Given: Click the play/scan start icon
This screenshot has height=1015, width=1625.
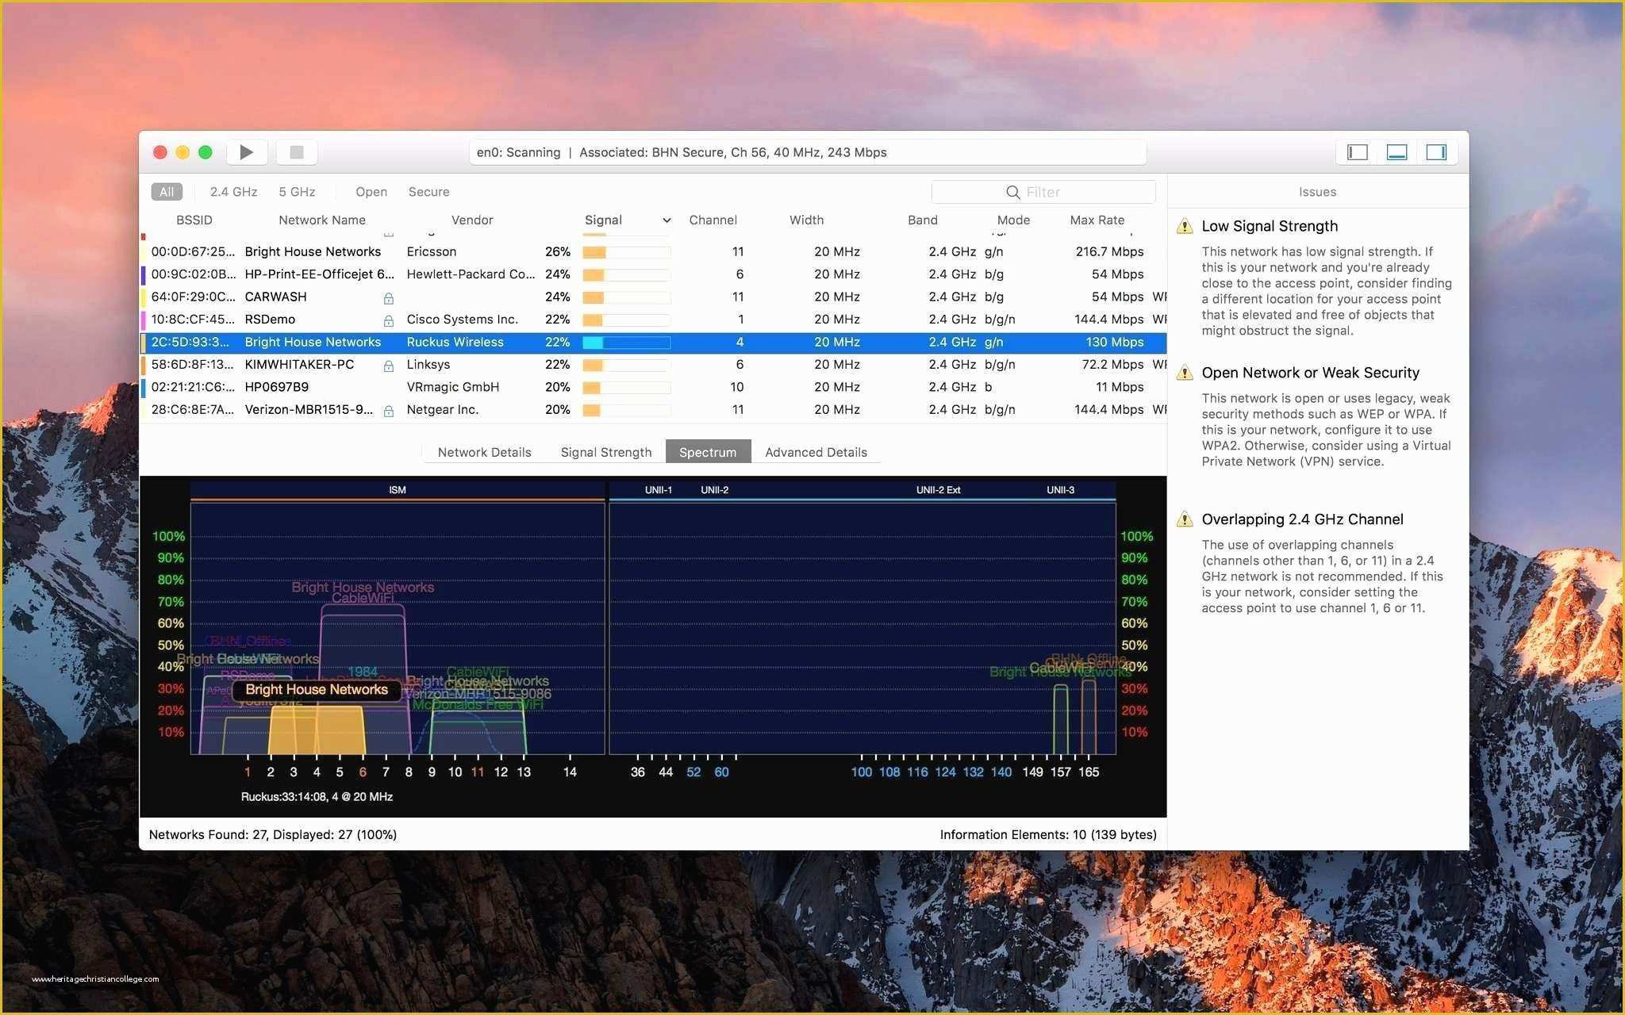Looking at the screenshot, I should (x=248, y=152).
